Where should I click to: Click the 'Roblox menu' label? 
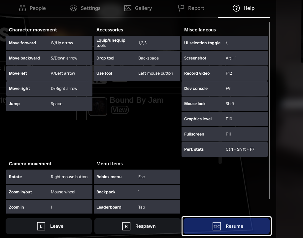pos(109,177)
